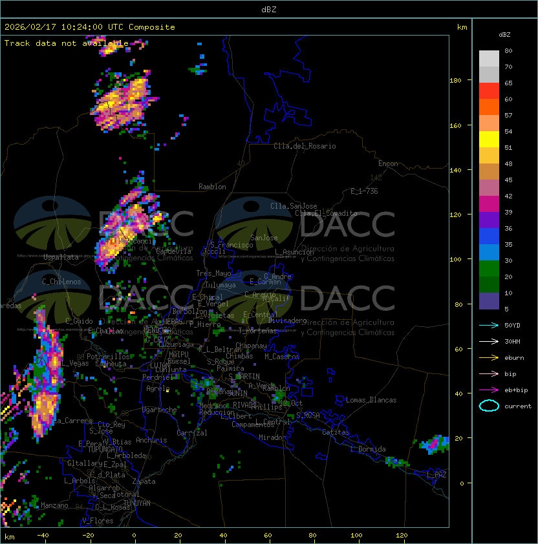Click the magenta swatch in dBZ scale
This screenshot has width=538, height=544.
pyautogui.click(x=489, y=204)
